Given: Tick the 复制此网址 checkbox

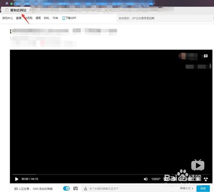Looking at the screenshot, I should [x=7, y=10].
